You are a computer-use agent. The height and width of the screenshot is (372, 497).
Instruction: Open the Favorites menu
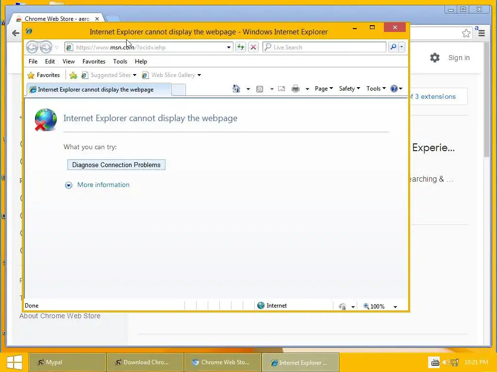tap(94, 62)
